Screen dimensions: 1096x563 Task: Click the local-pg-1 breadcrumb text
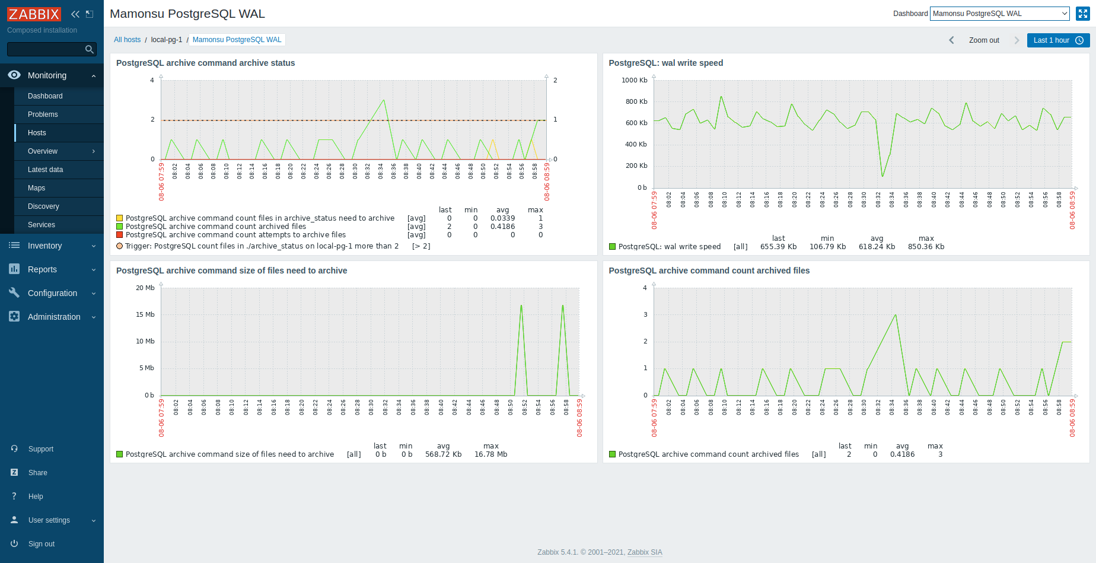(x=167, y=40)
